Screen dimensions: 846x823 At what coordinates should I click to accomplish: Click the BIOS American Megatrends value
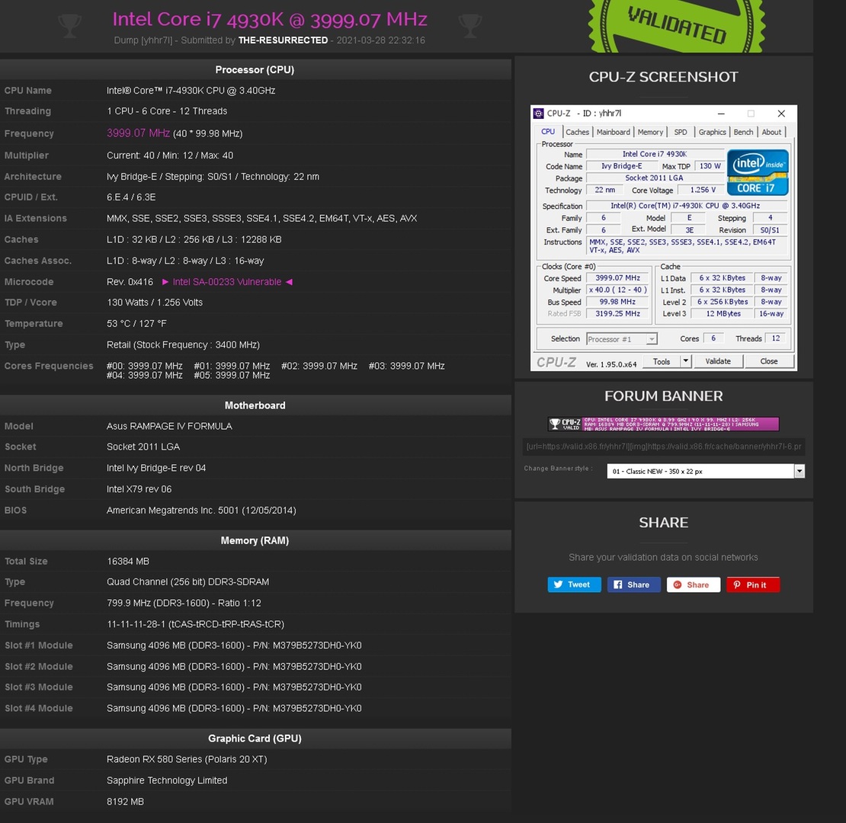click(x=201, y=511)
